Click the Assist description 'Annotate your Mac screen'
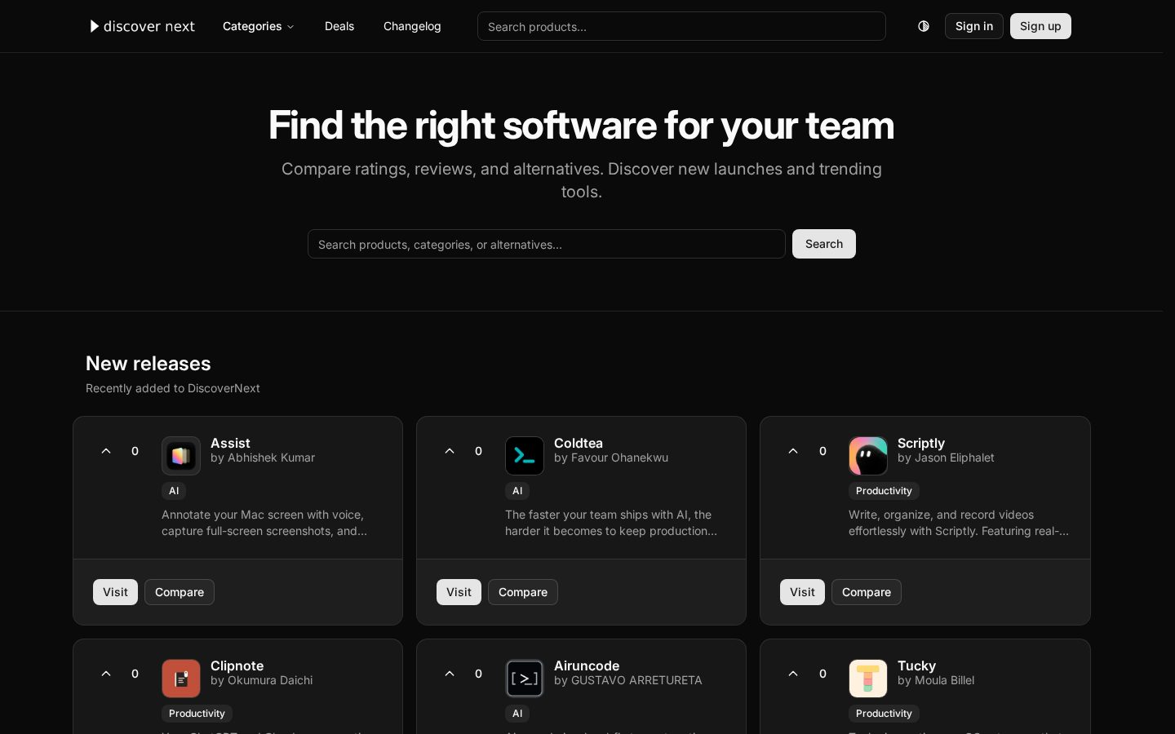1175x734 pixels. (264, 523)
